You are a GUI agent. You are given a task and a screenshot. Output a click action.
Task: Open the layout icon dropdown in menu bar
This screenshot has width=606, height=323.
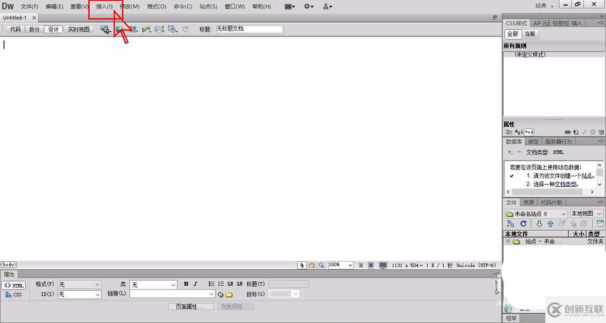point(290,7)
